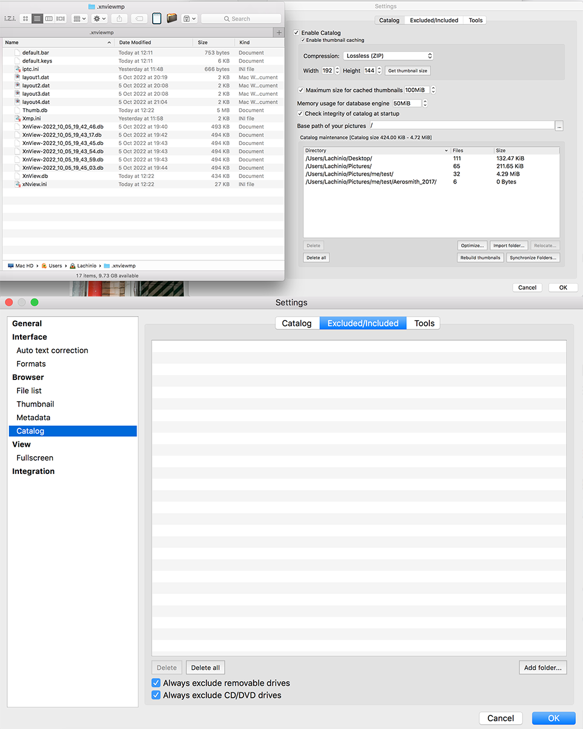Click the Import folder... button
Image resolution: width=583 pixels, height=729 pixels.
[508, 246]
